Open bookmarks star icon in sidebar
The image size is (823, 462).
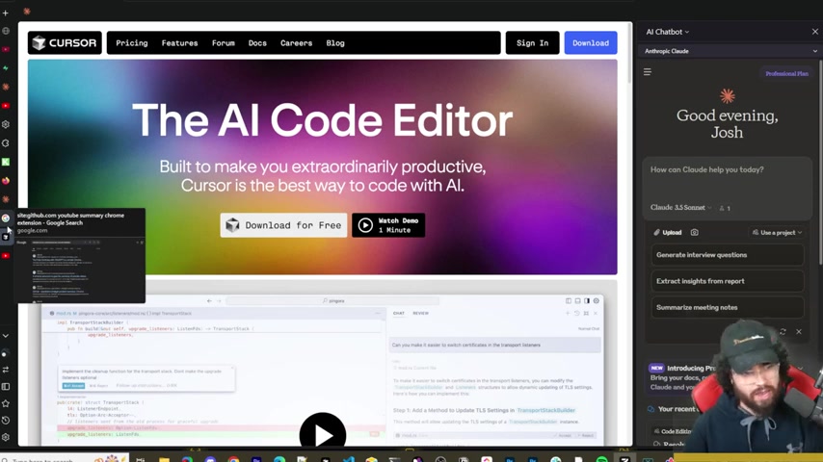click(x=6, y=403)
